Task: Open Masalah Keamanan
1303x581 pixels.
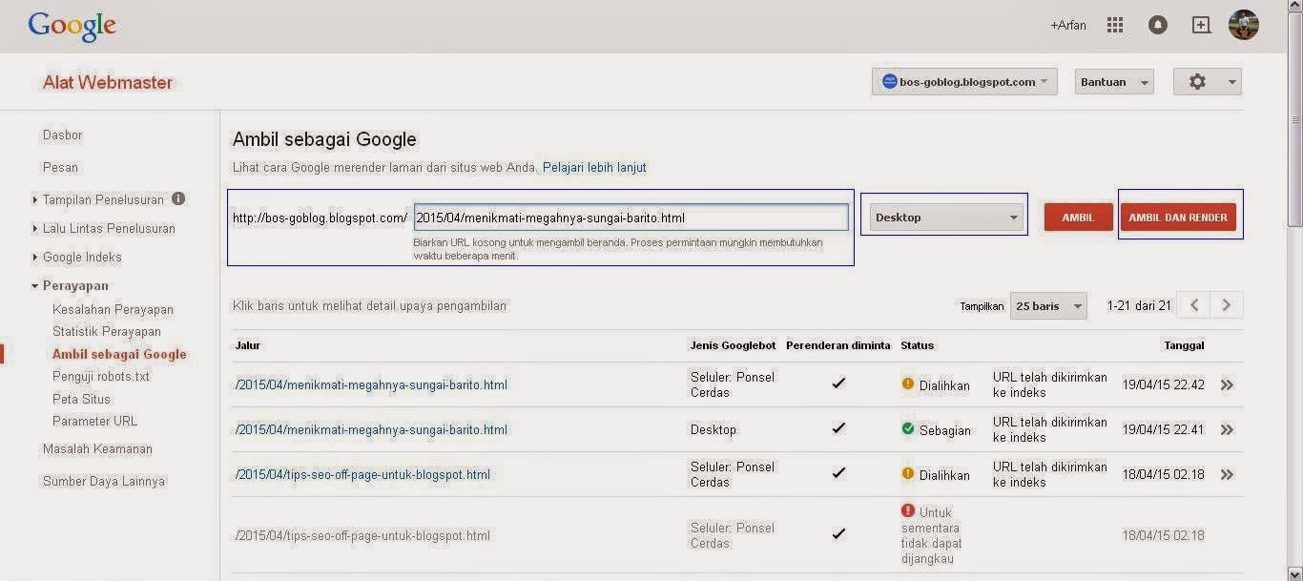Action: (97, 449)
